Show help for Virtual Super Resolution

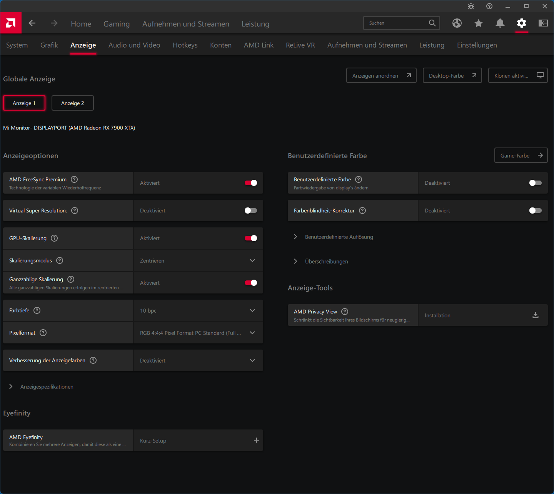click(x=75, y=211)
